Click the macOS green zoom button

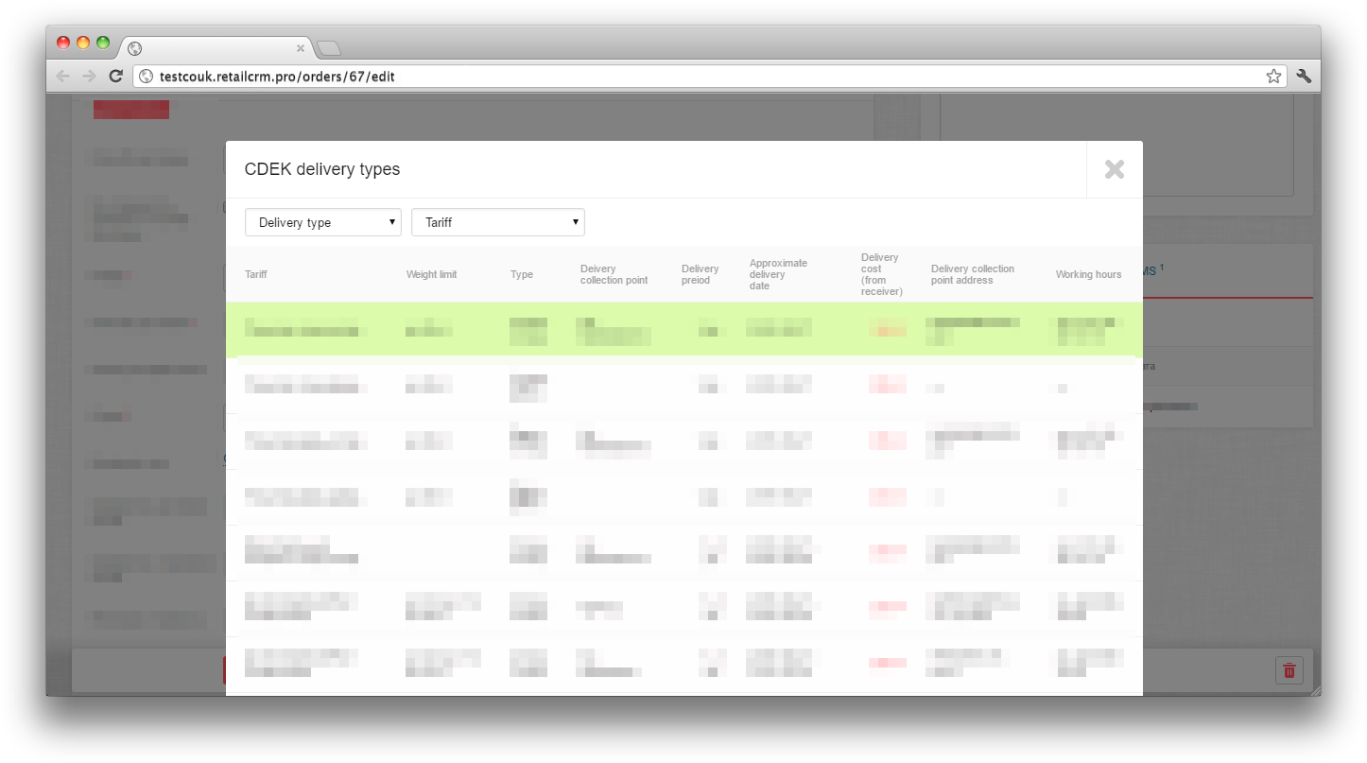103,43
